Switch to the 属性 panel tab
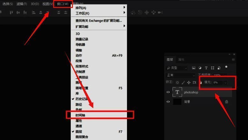This screenshot has width=248, height=140. coord(181,60)
